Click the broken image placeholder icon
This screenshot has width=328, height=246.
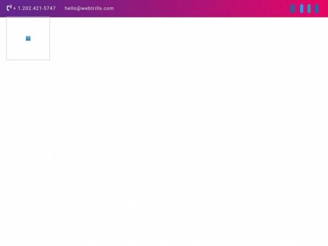click(28, 38)
